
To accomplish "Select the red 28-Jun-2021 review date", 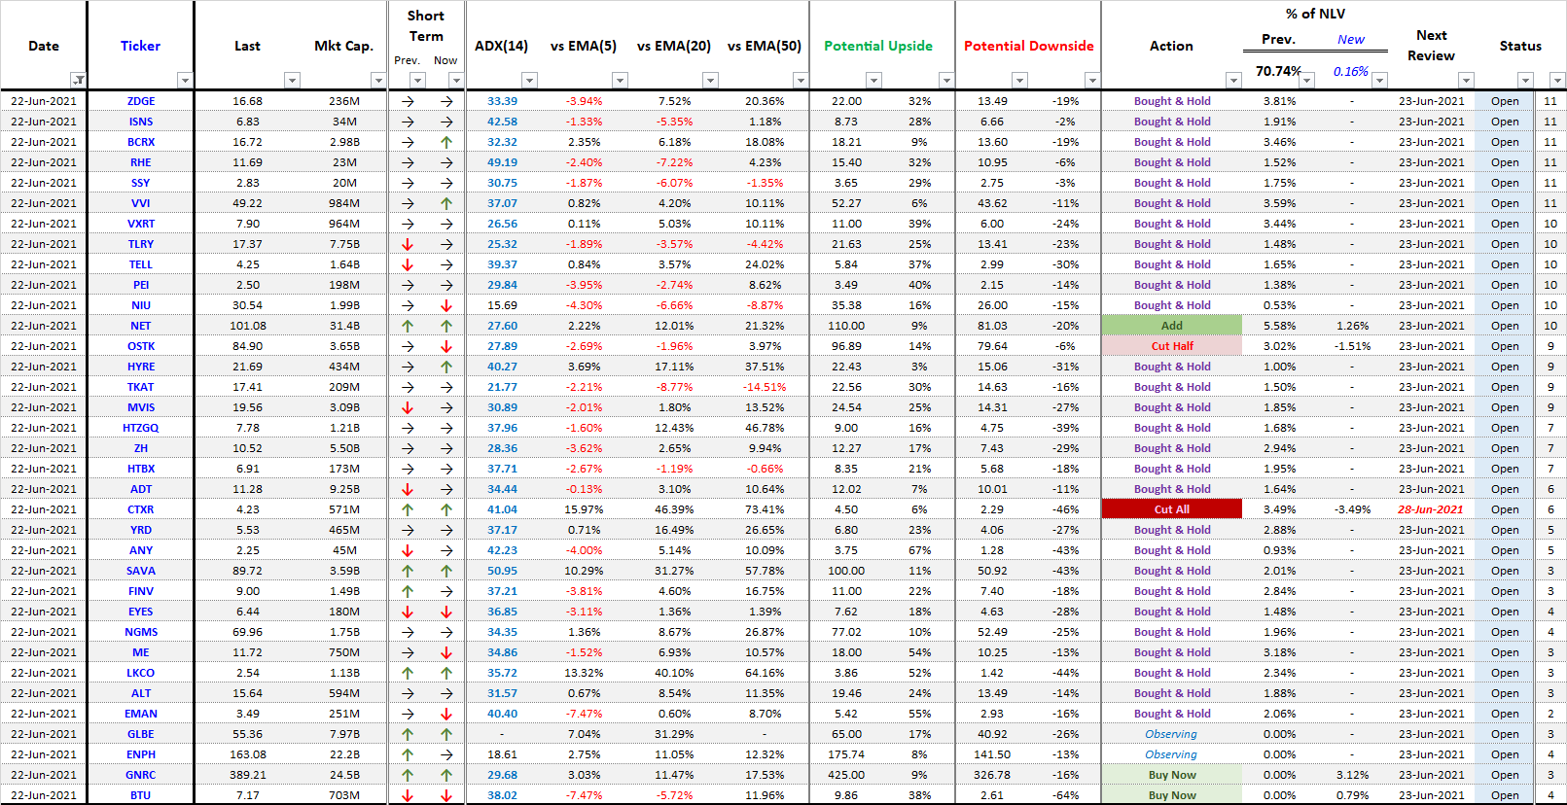I will point(1431,509).
